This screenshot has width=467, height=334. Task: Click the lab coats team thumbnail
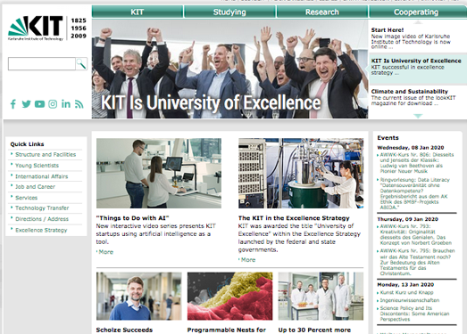click(321, 296)
